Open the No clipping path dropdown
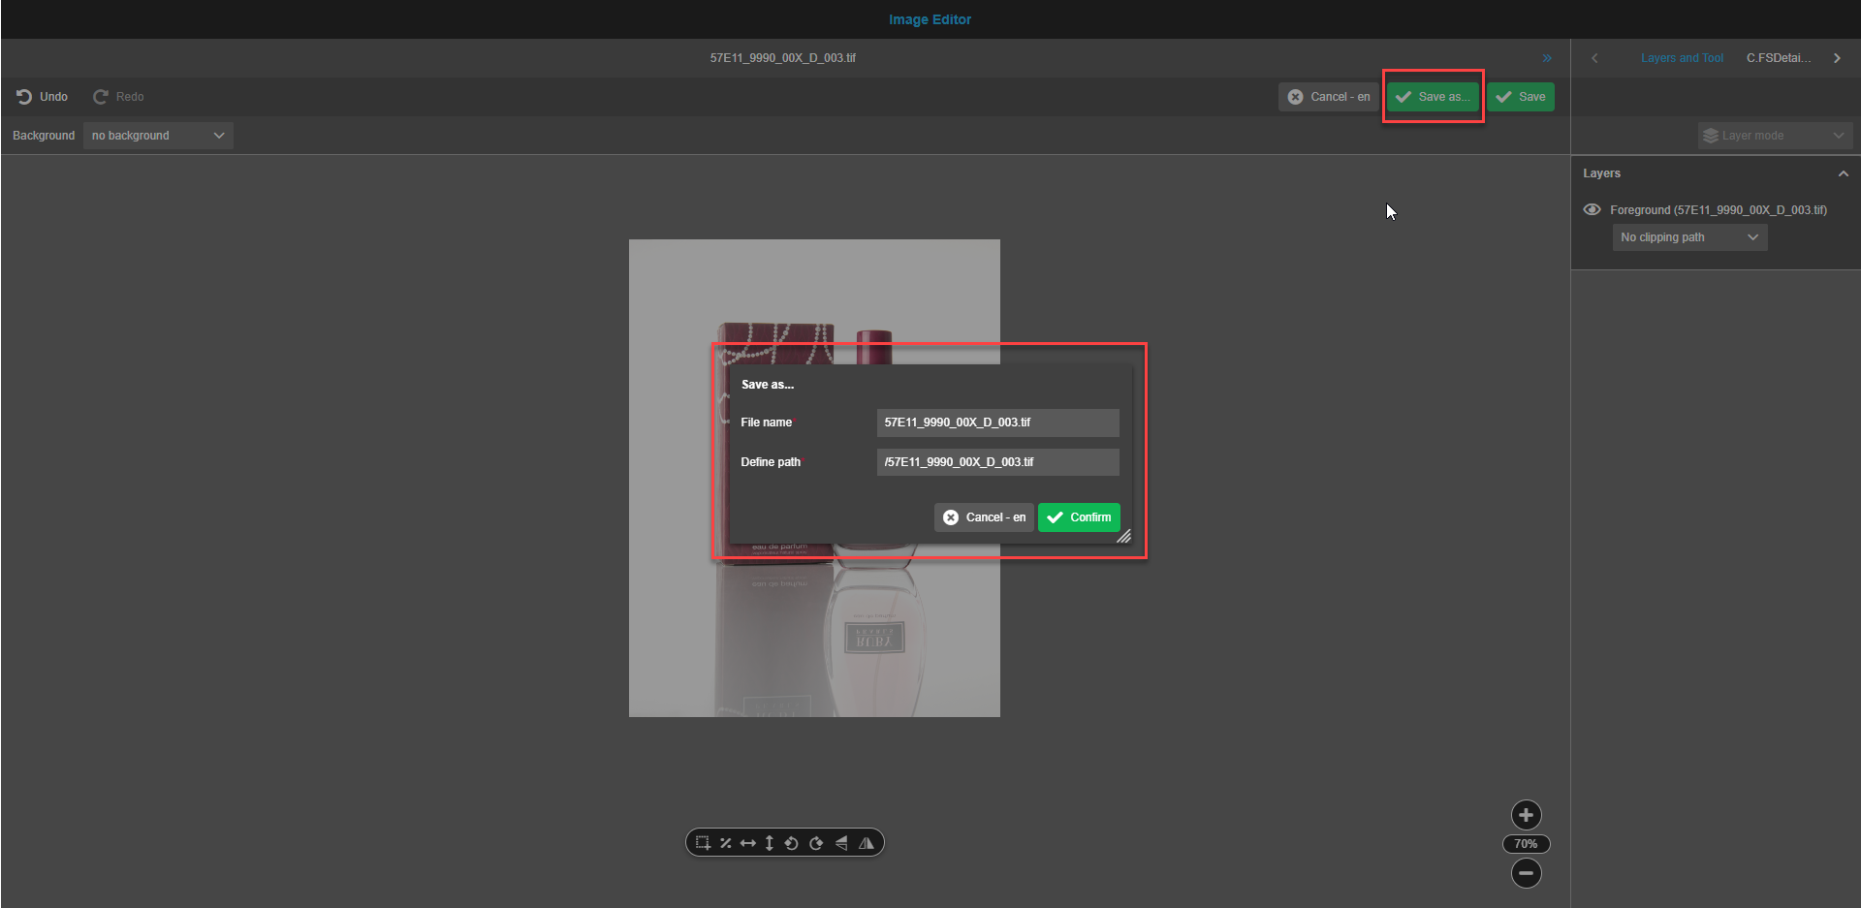This screenshot has height=908, width=1861. coord(1688,236)
